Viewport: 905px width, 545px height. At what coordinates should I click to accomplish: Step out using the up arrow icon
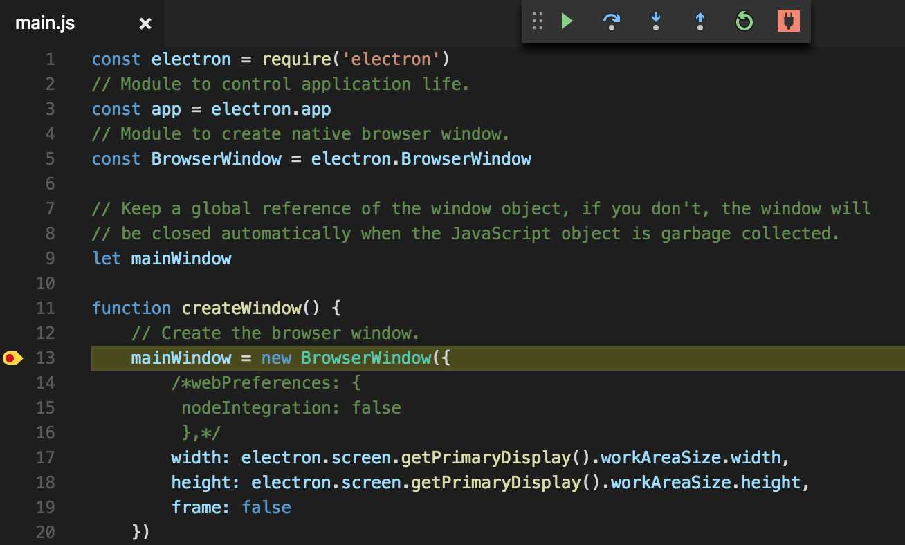(700, 22)
